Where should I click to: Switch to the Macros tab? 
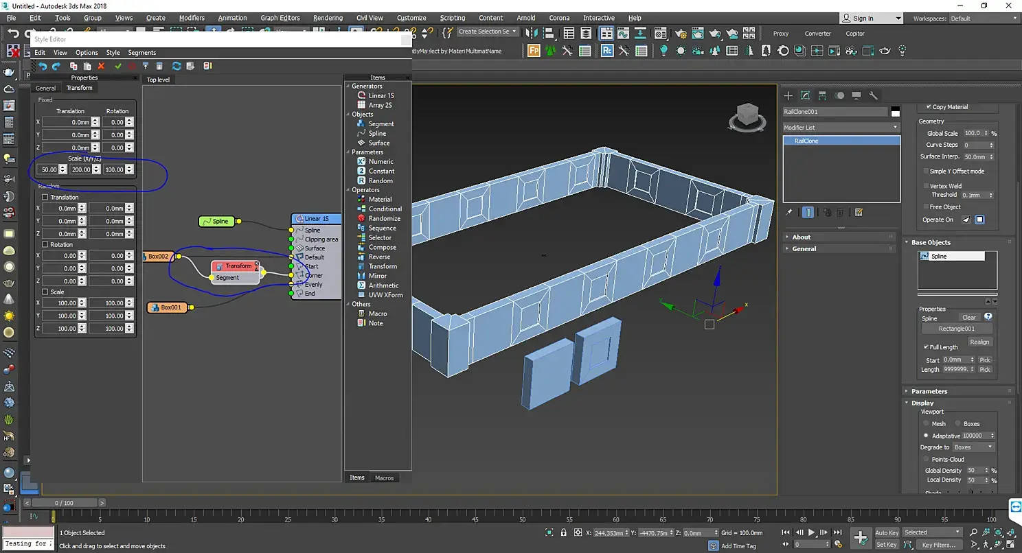click(x=384, y=478)
